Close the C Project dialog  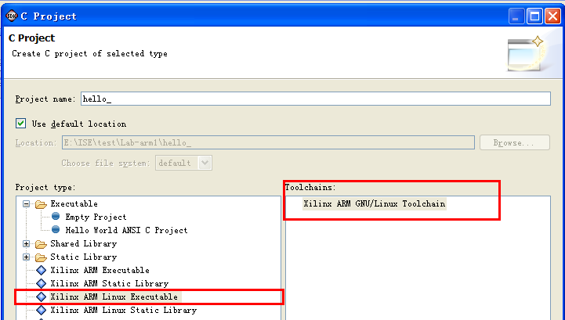pyautogui.click(x=552, y=16)
